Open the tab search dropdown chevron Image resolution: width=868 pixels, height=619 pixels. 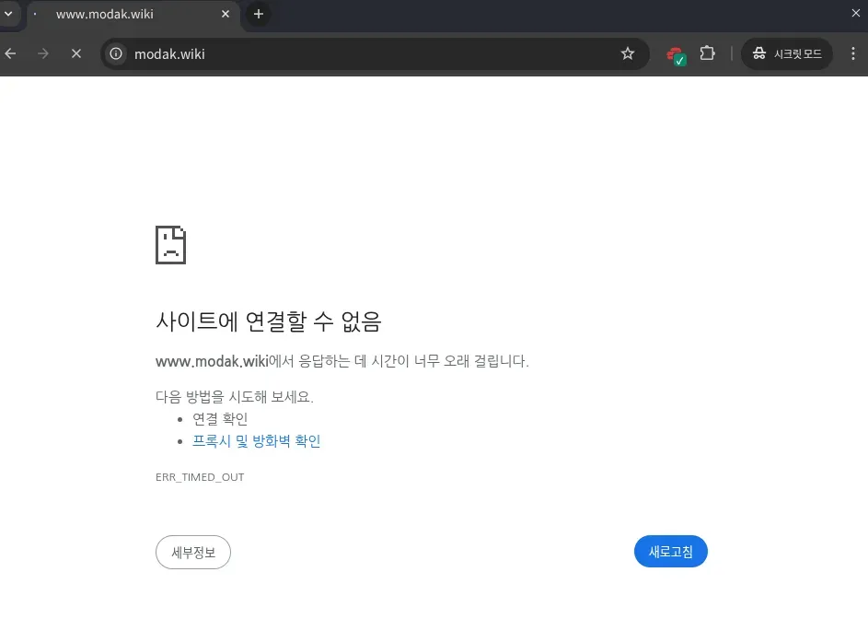pos(7,15)
